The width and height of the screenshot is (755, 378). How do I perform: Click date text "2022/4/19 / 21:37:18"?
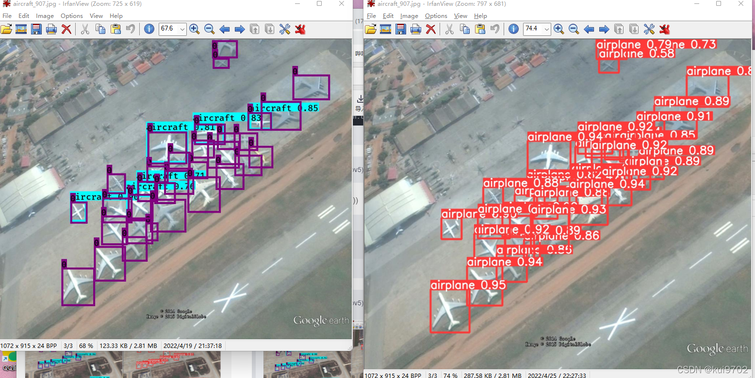click(192, 346)
